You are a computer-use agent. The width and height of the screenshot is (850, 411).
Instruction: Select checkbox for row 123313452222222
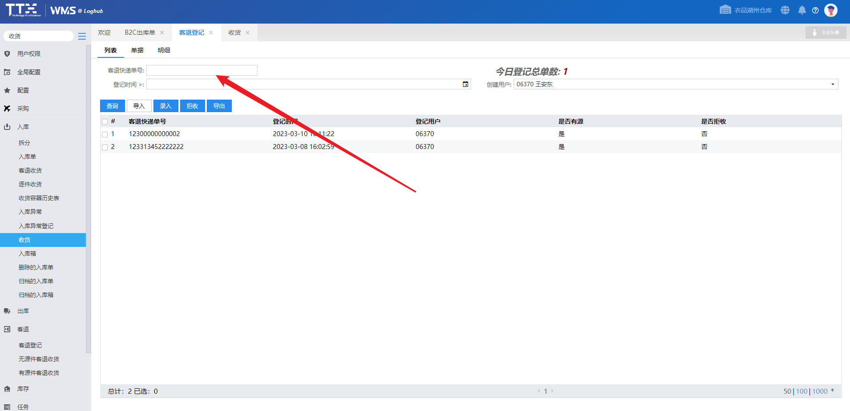click(105, 147)
